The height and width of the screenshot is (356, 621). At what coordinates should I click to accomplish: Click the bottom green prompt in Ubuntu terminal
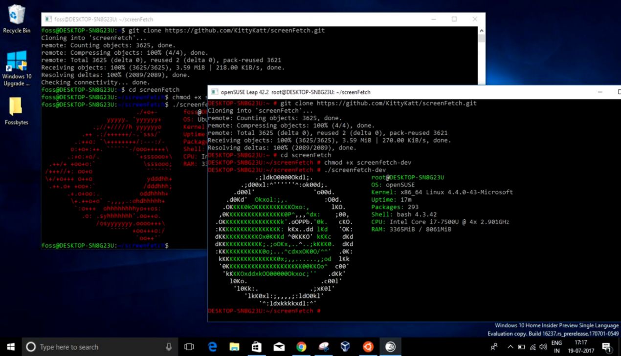[x=105, y=245]
